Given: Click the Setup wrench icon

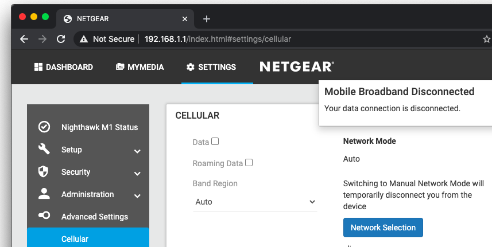Looking at the screenshot, I should (44, 149).
